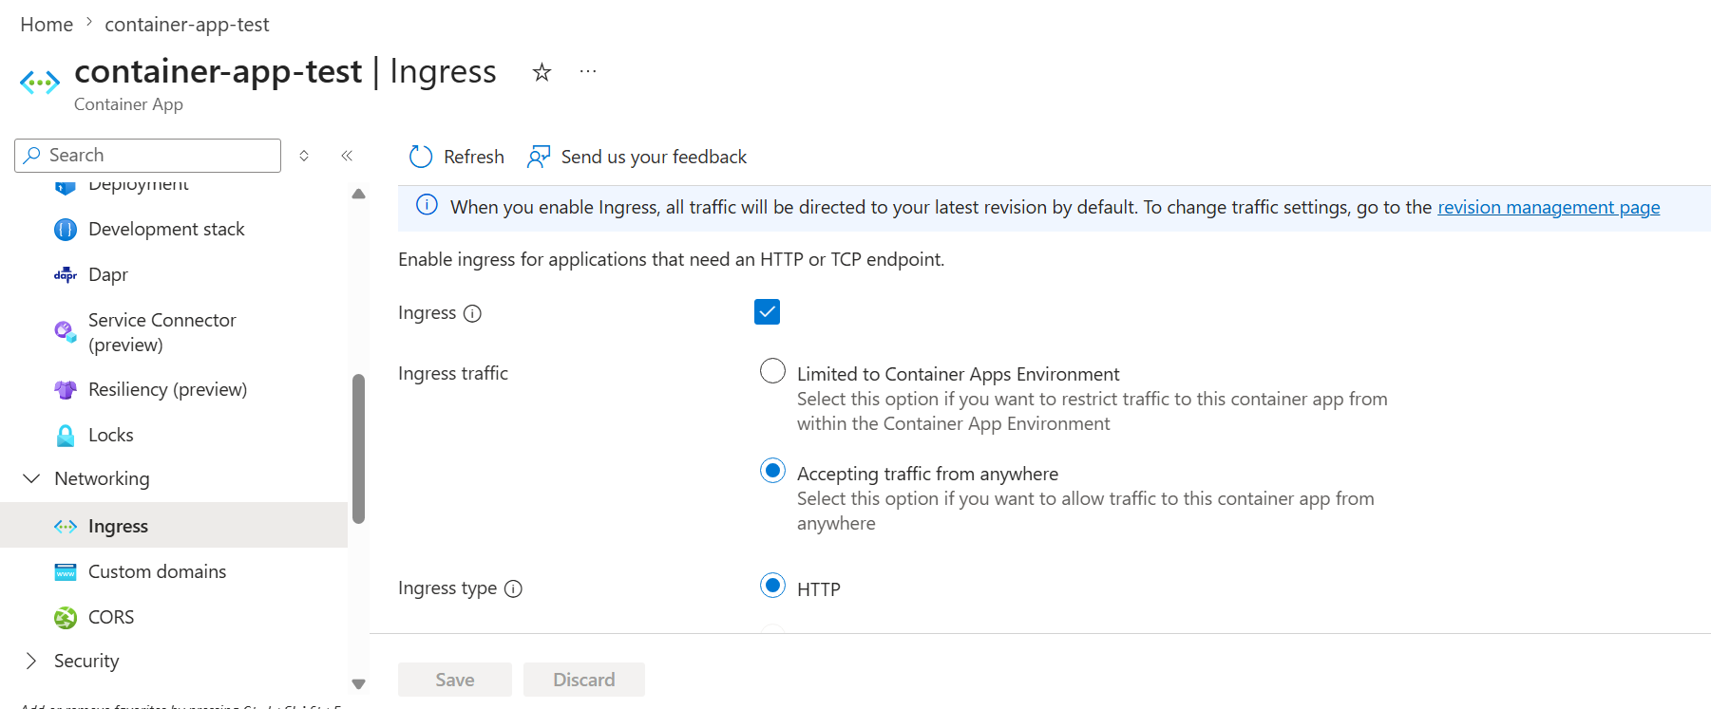Viewport: 1711px width, 709px height.
Task: Favorite the page with the star icon
Action: [x=542, y=72]
